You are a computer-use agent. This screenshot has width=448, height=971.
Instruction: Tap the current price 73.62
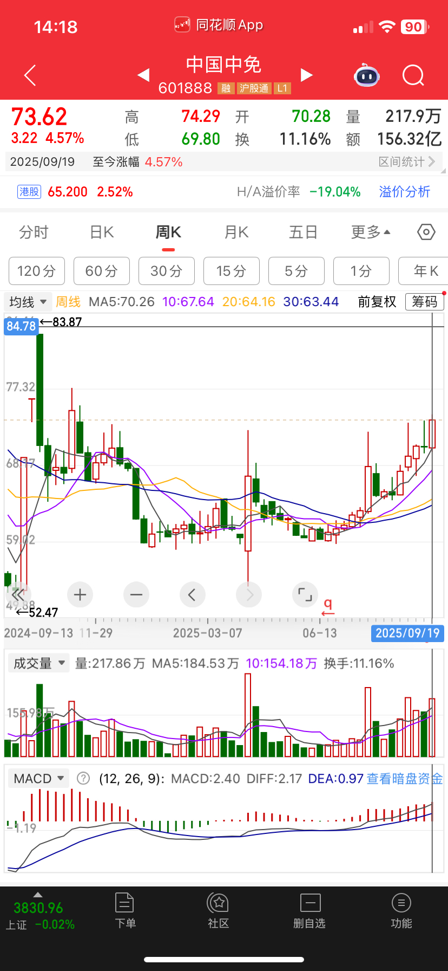point(39,116)
